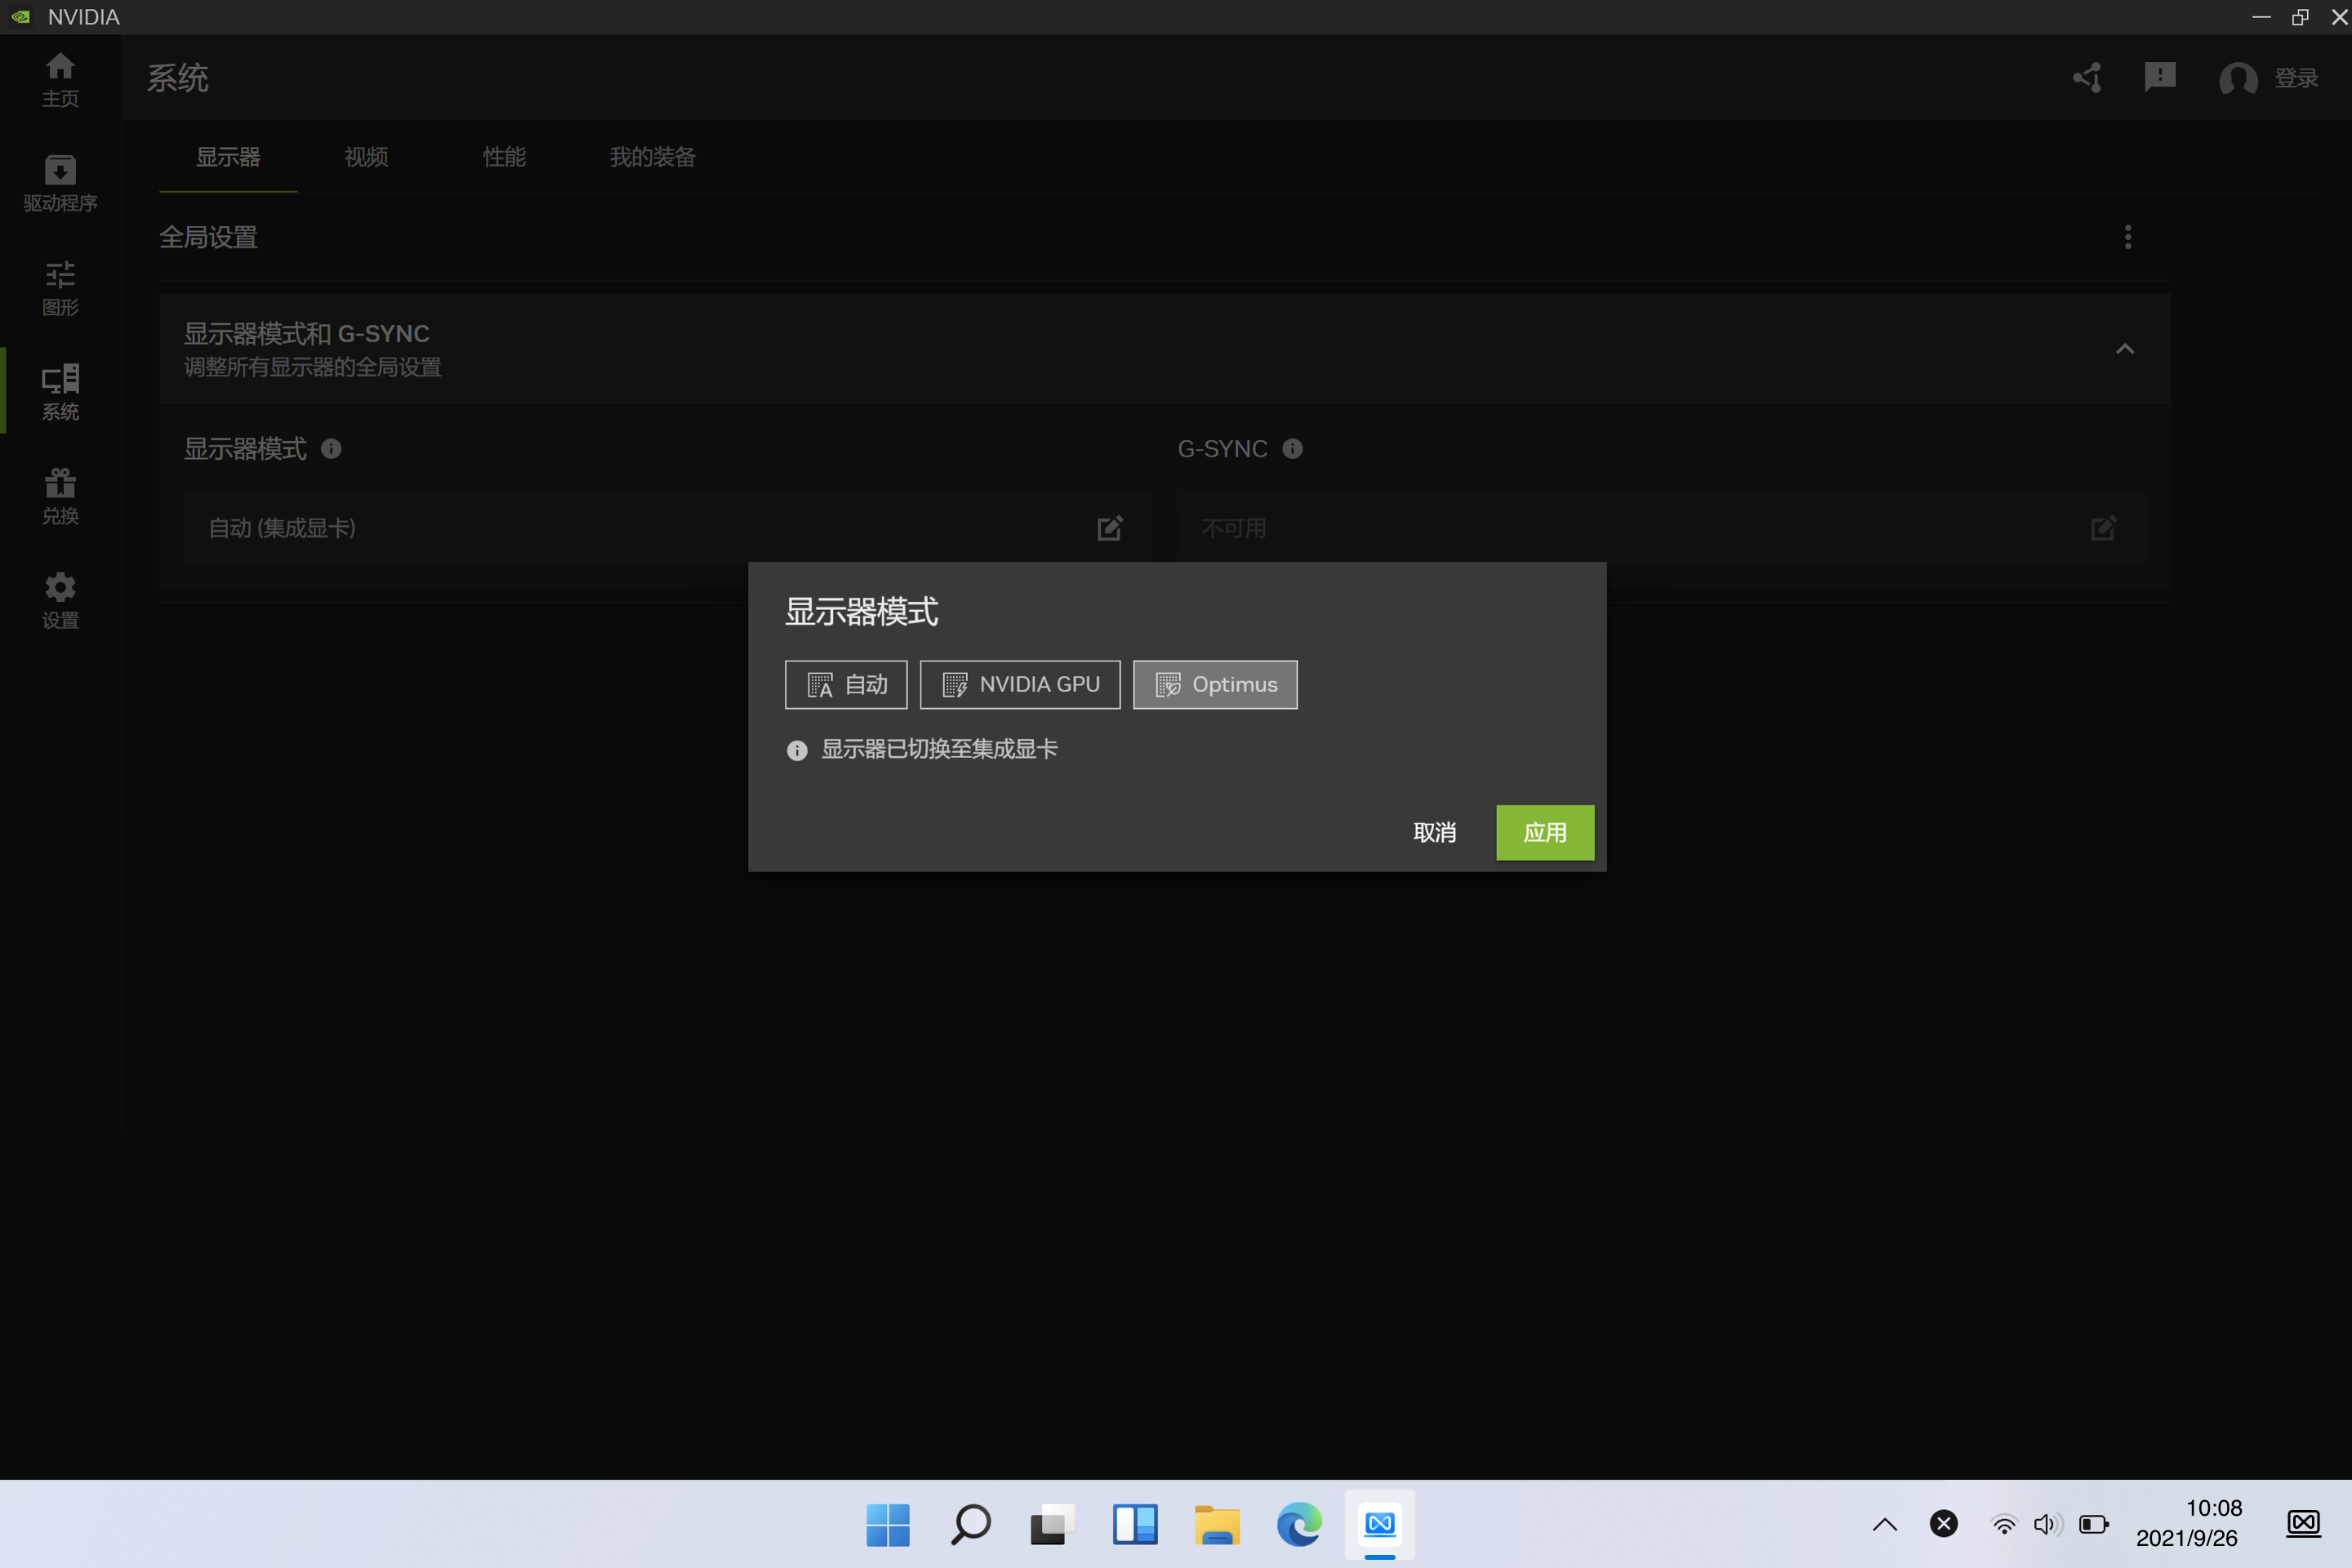
Task: Select the Optimus display mode option
Action: point(1215,685)
